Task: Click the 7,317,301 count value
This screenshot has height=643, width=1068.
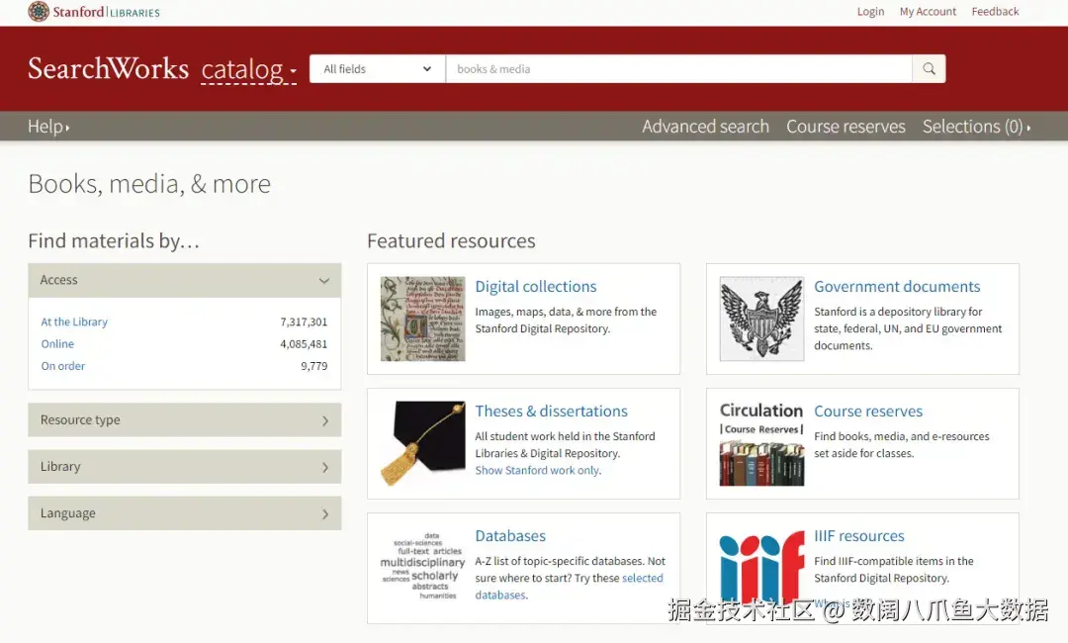Action: [x=304, y=321]
